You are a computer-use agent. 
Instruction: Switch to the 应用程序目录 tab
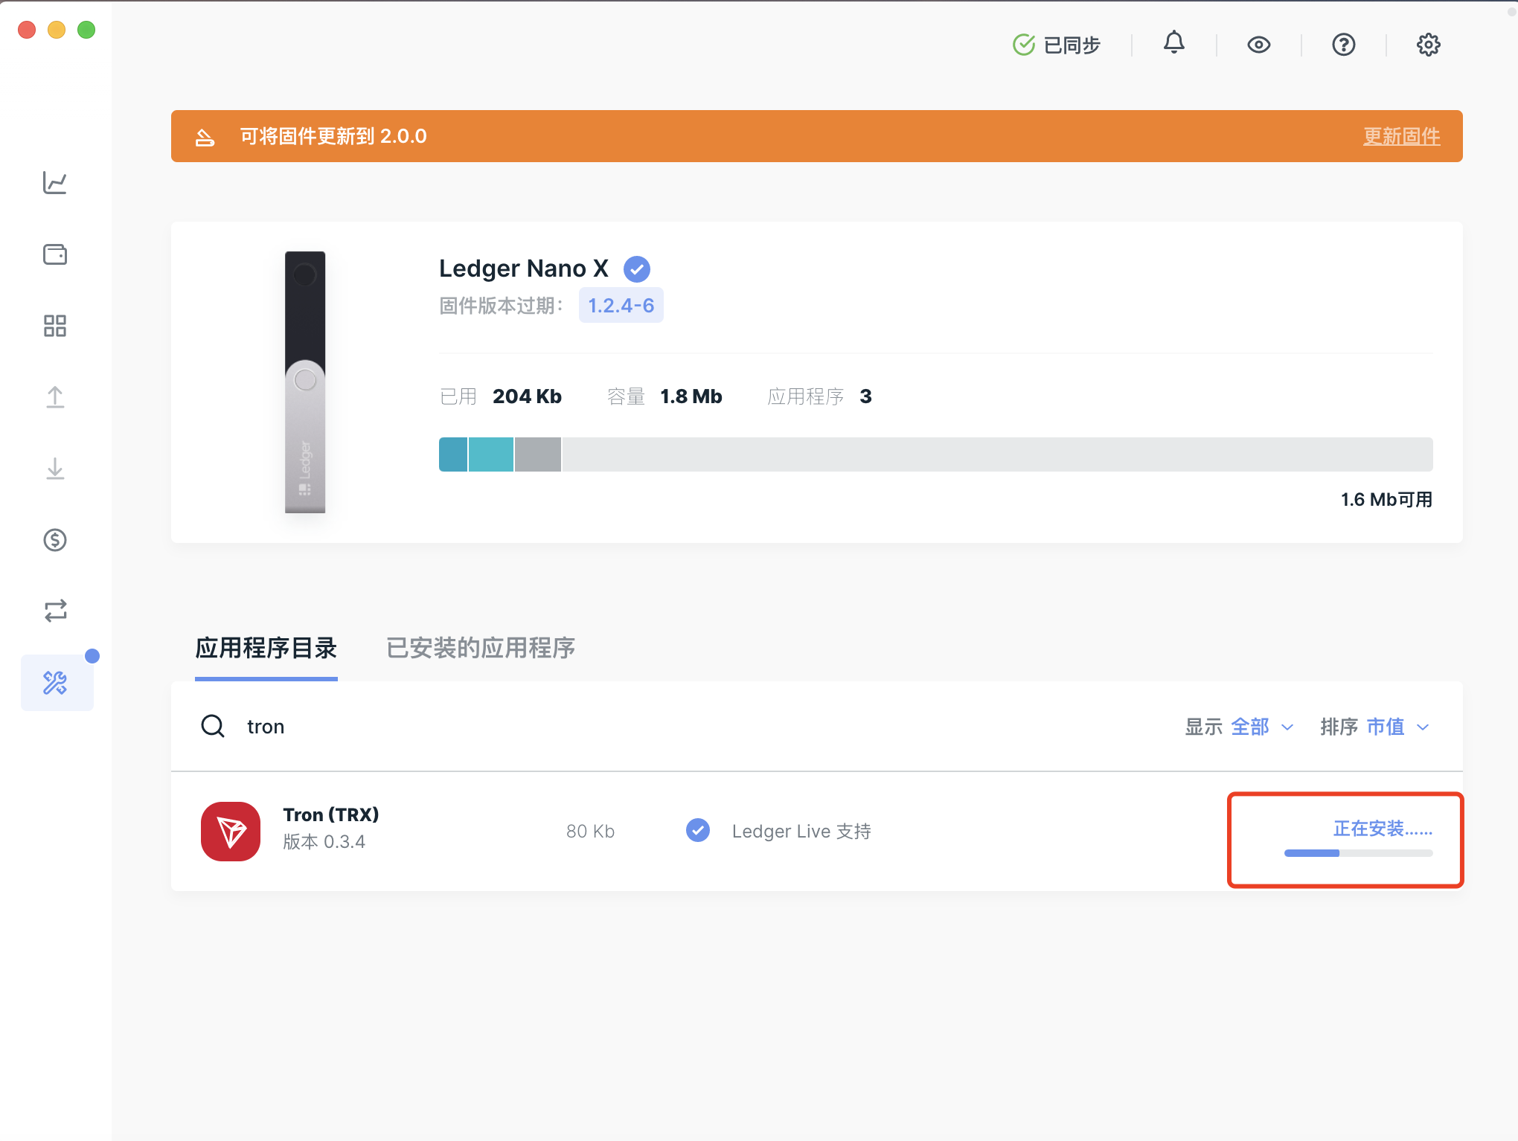pos(266,649)
